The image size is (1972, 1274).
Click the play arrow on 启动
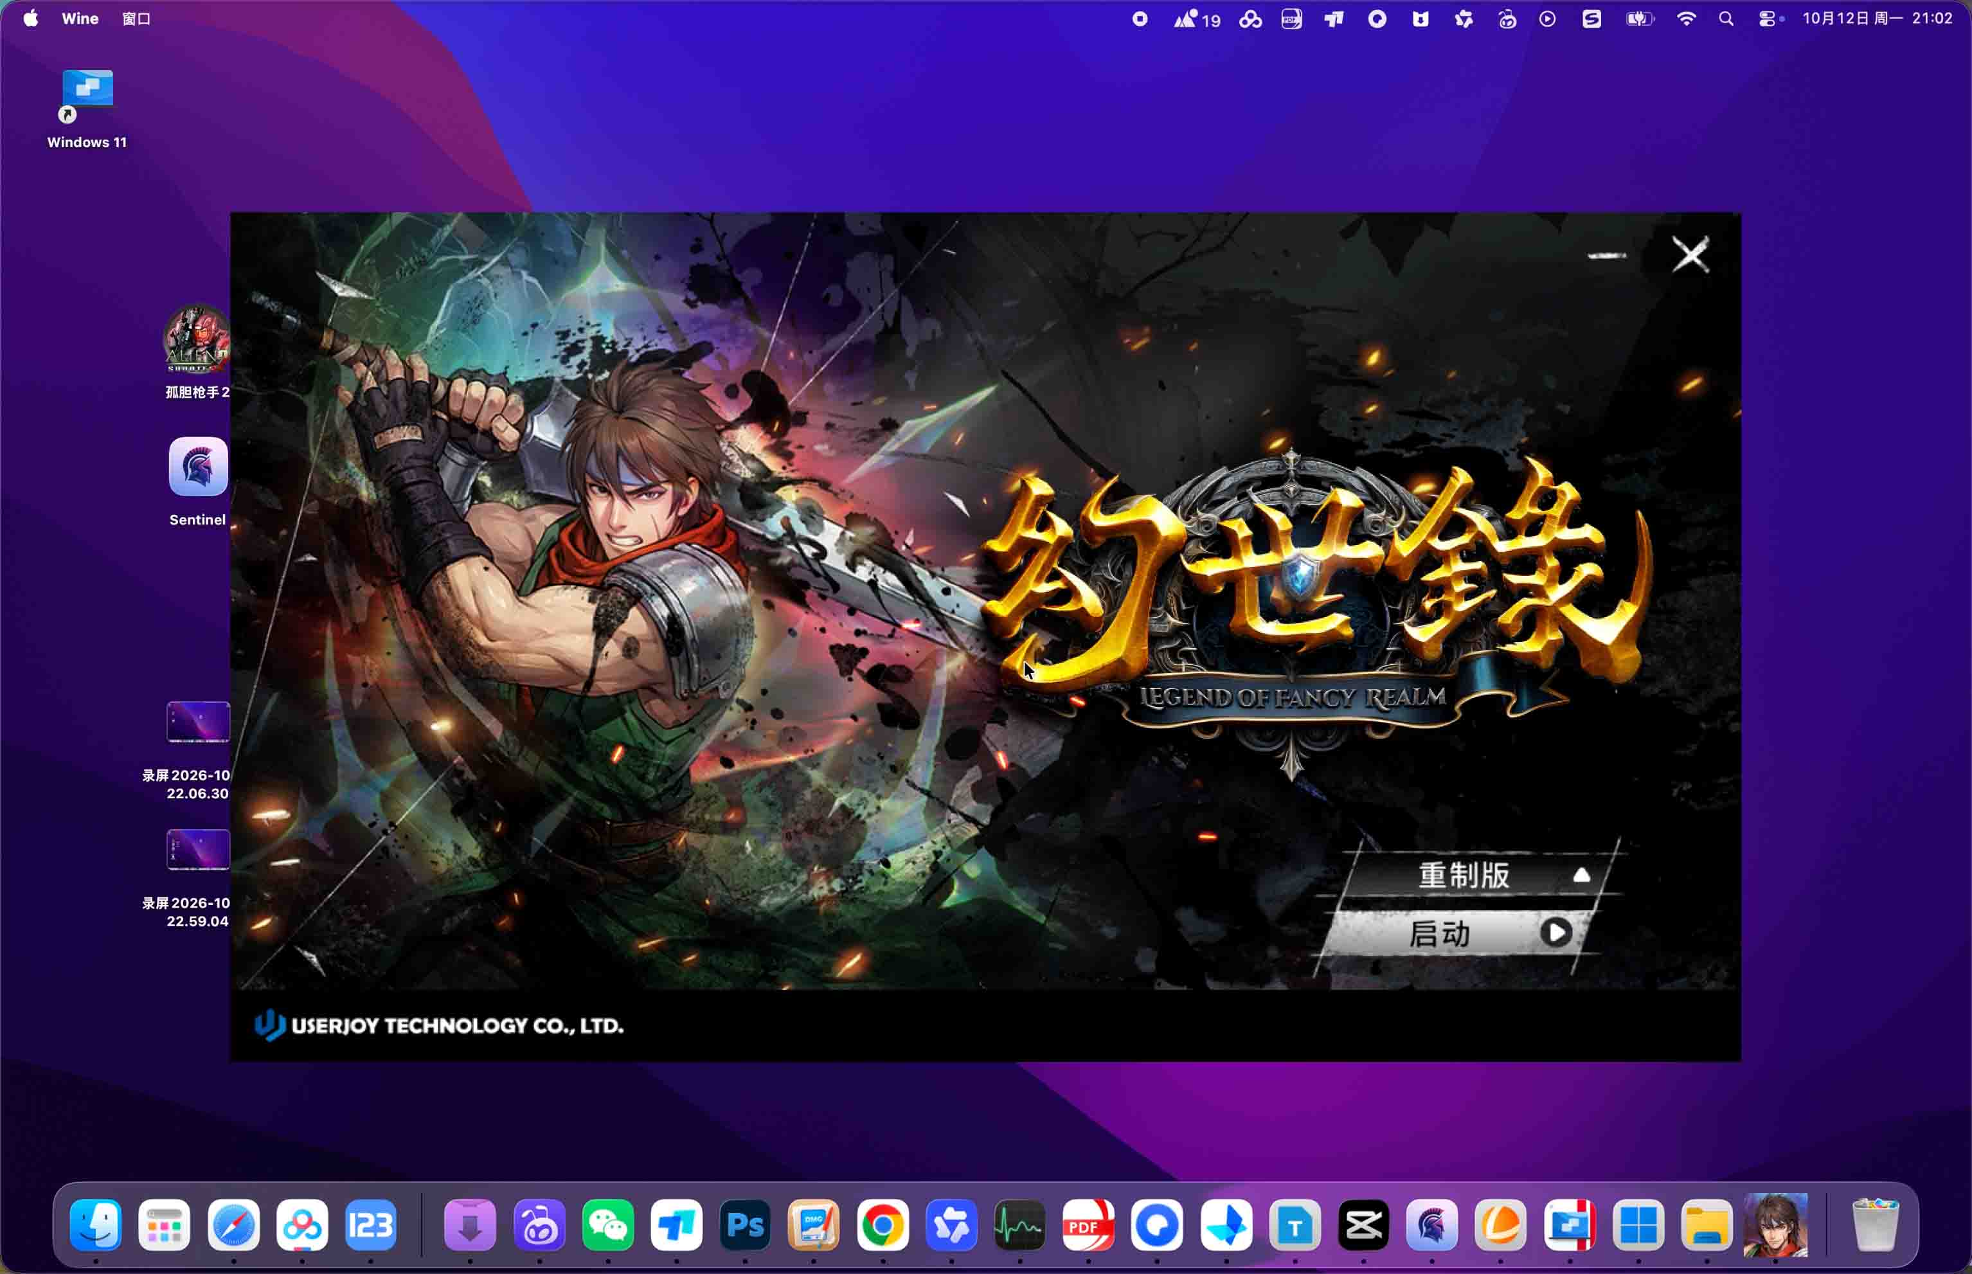click(x=1556, y=933)
